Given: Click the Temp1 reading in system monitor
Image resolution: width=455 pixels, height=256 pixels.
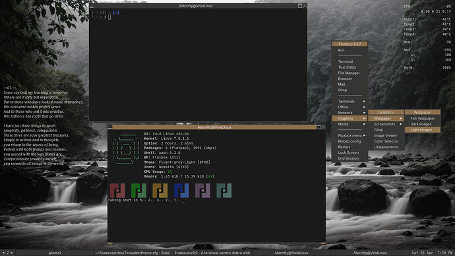Looking at the screenshot, I should point(427,19).
